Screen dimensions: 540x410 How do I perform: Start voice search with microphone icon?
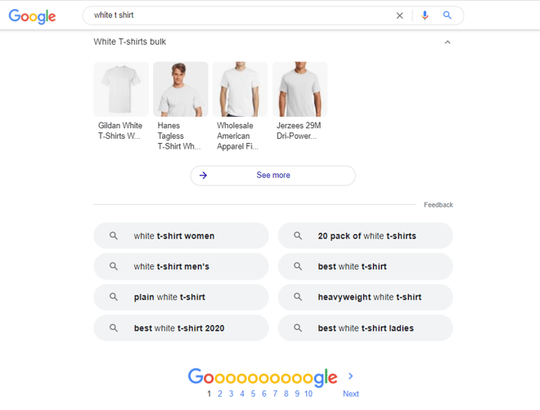(425, 16)
